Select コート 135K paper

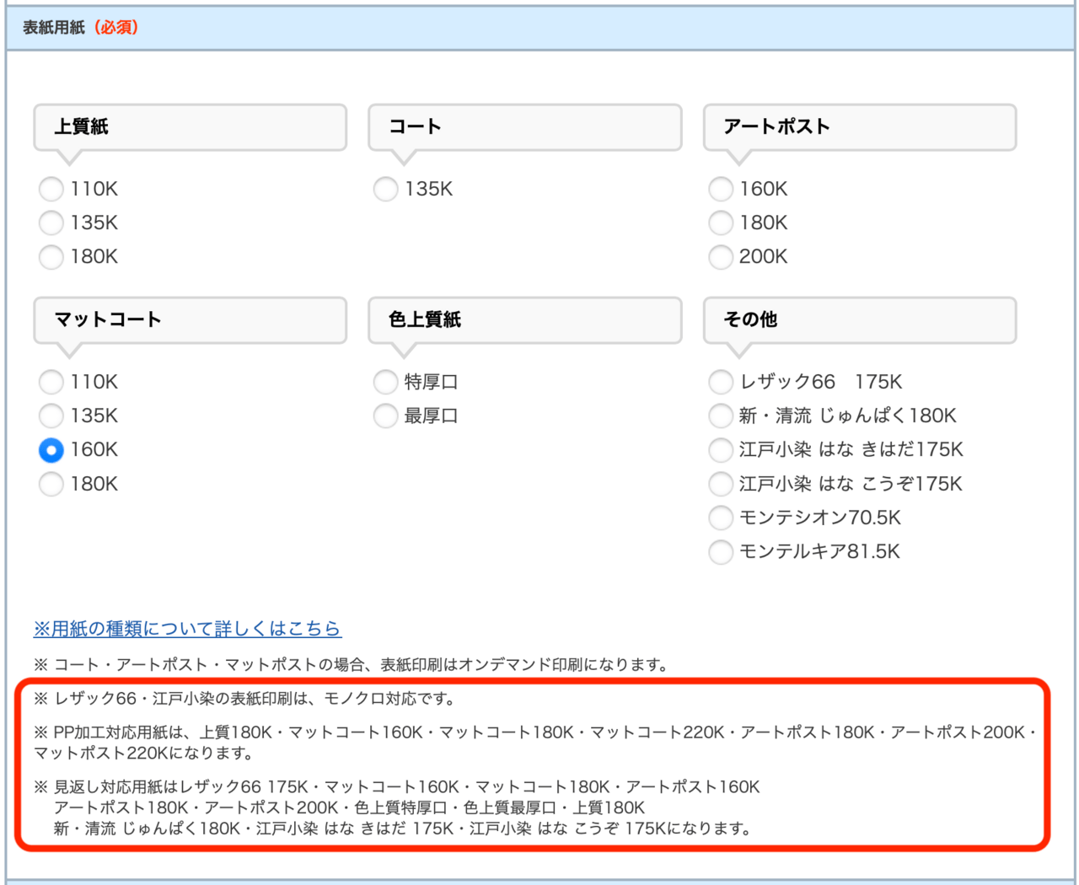[386, 189]
